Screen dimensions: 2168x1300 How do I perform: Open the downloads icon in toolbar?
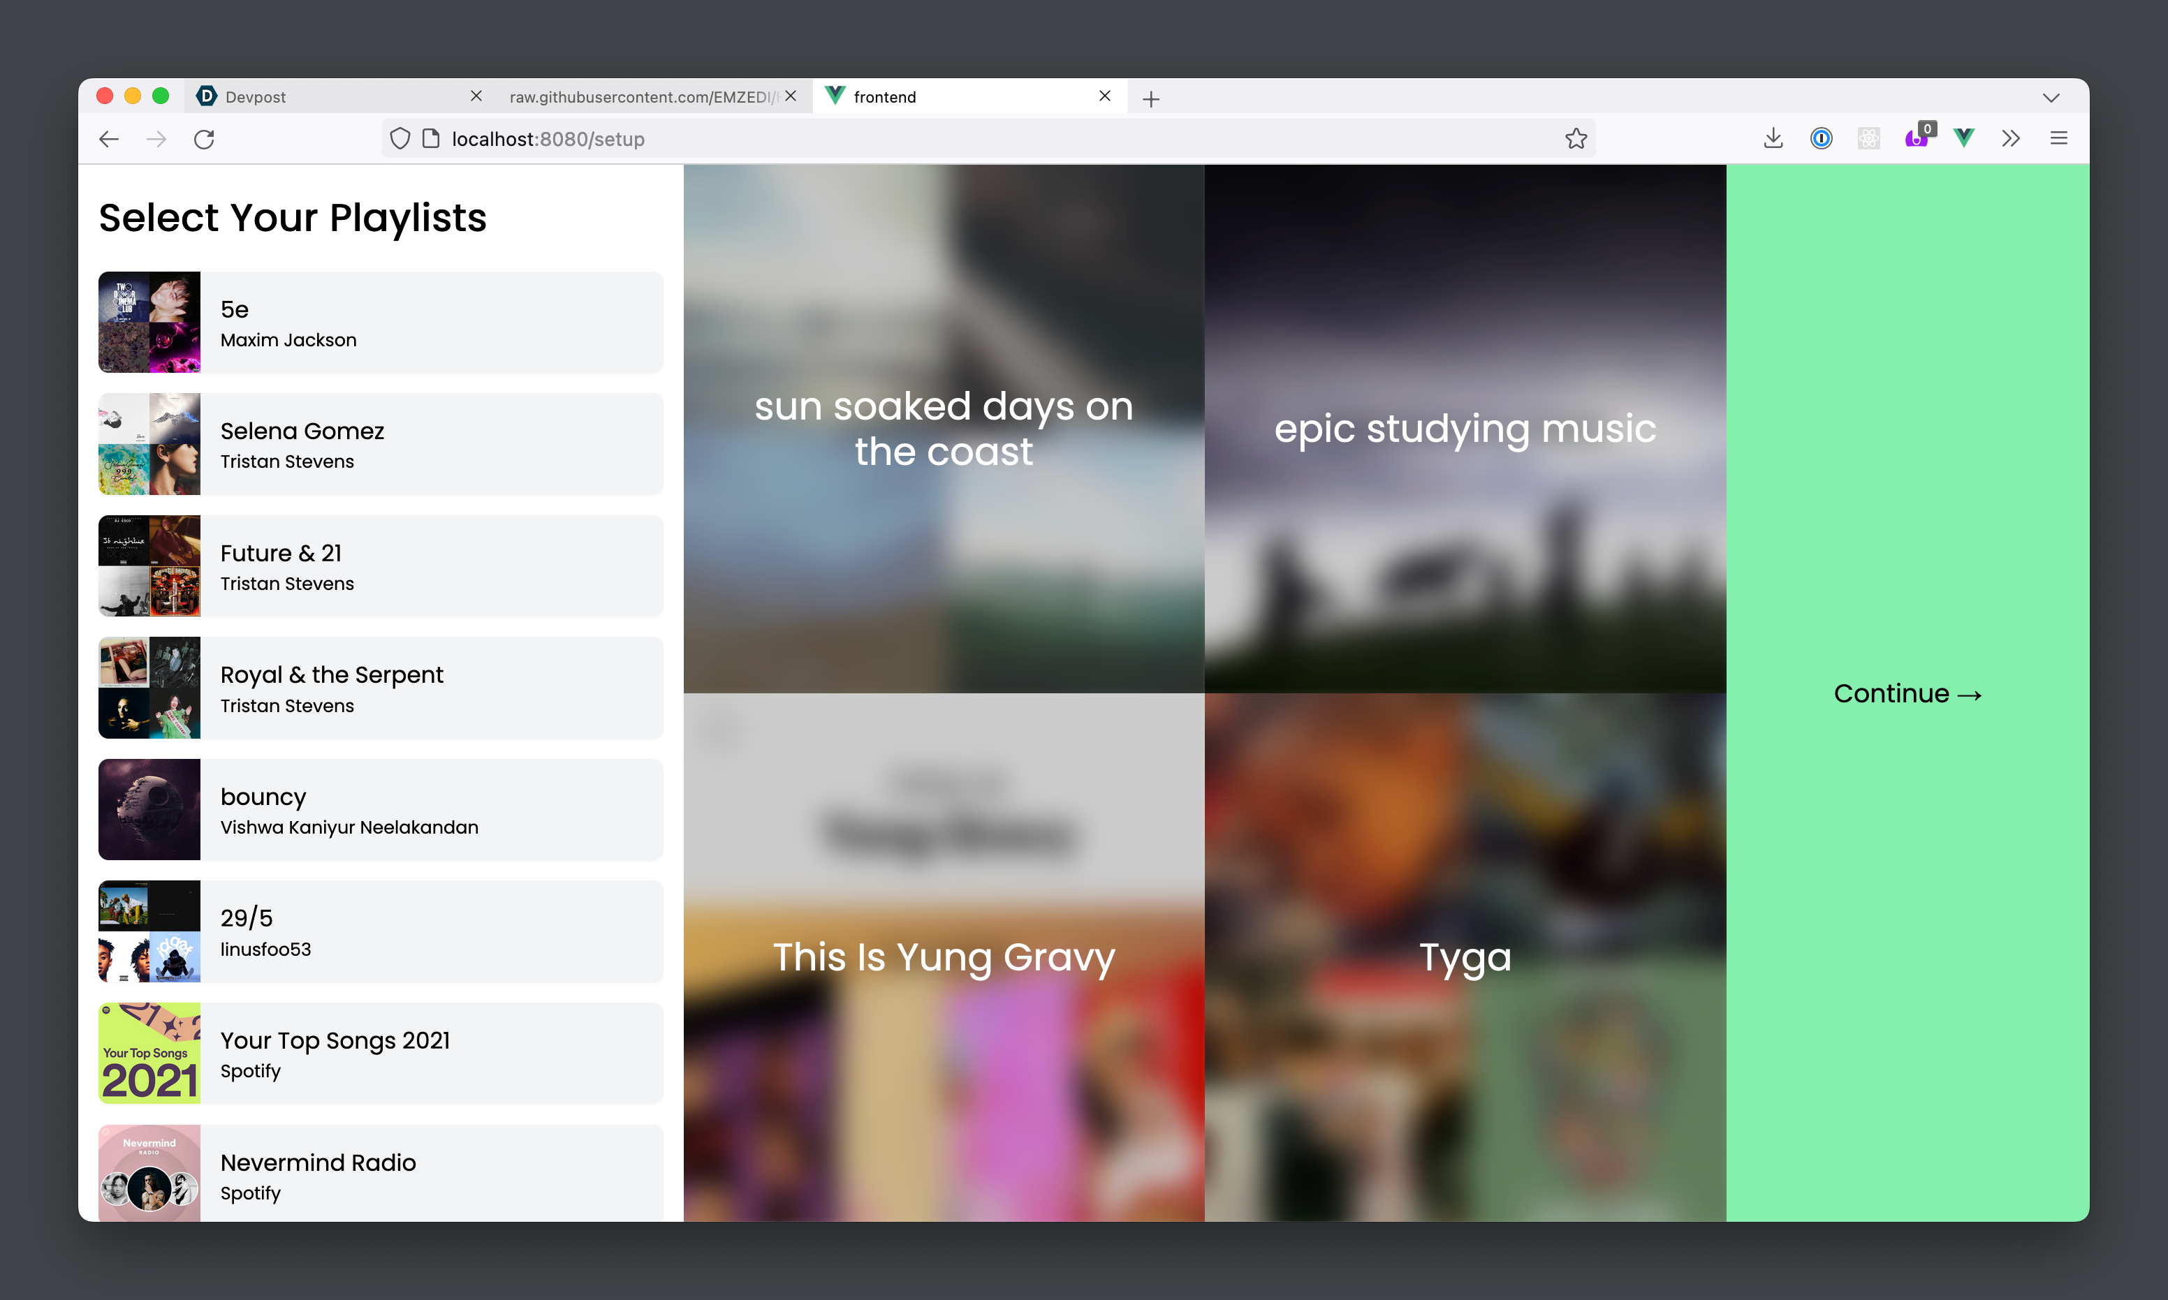[x=1773, y=138]
